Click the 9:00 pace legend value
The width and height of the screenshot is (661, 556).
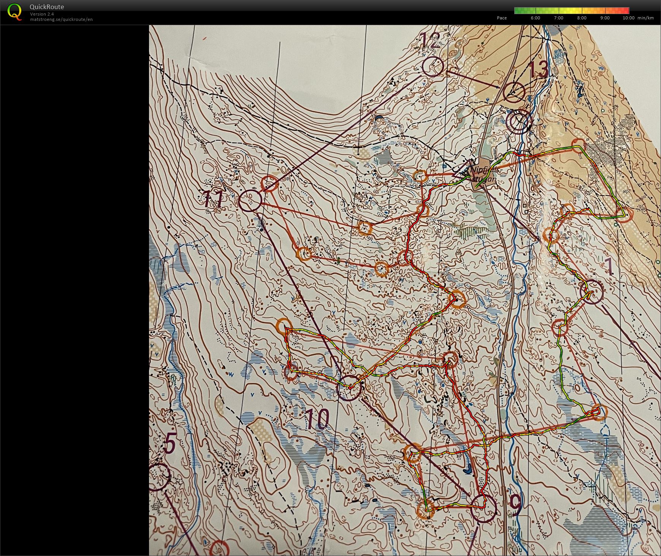coord(605,18)
